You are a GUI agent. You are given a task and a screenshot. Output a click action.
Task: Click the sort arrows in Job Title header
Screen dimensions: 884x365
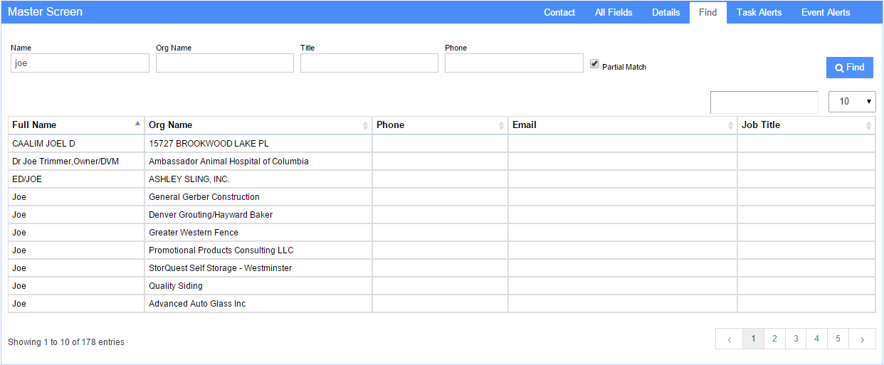click(x=868, y=125)
